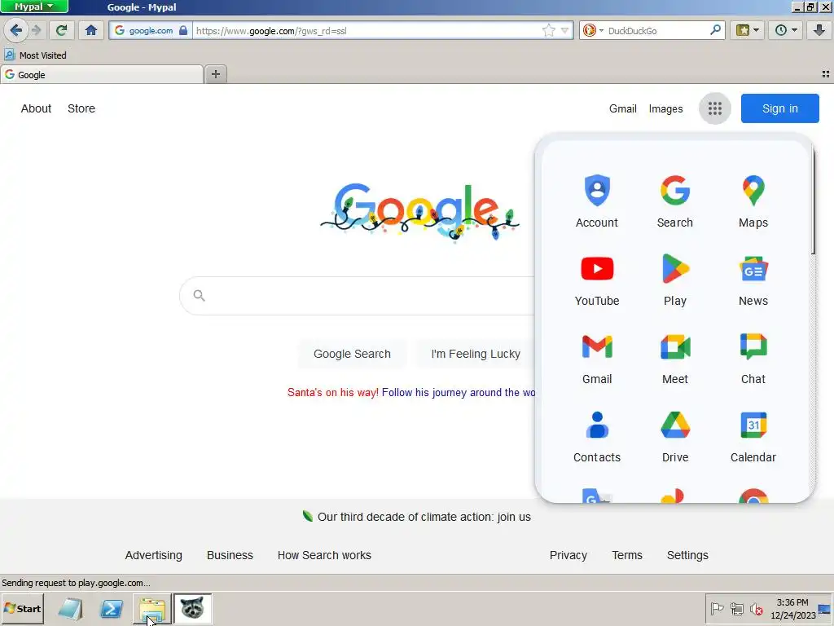The image size is (834, 626).
Task: Open the notebook app in taskbar
Action: pyautogui.click(x=70, y=608)
